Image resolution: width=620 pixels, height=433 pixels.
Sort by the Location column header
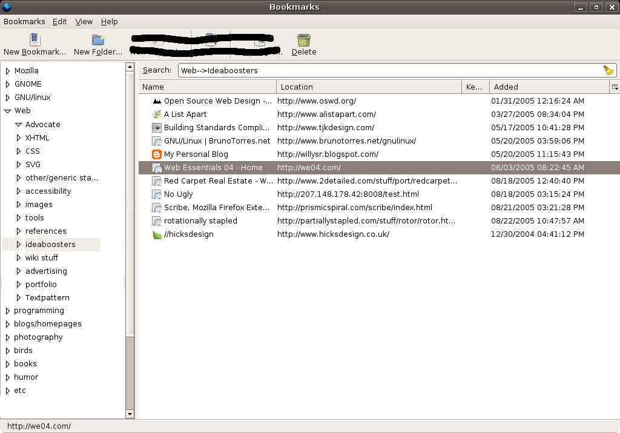[369, 87]
